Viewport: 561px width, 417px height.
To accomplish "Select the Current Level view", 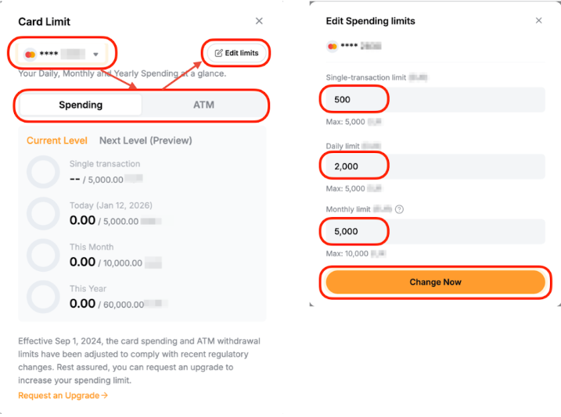I will coord(57,141).
